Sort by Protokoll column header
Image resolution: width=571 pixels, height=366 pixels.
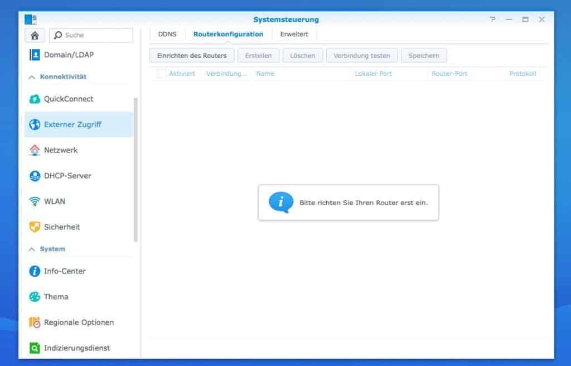click(x=522, y=74)
